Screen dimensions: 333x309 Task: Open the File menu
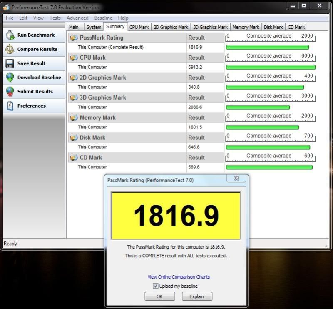click(10, 18)
